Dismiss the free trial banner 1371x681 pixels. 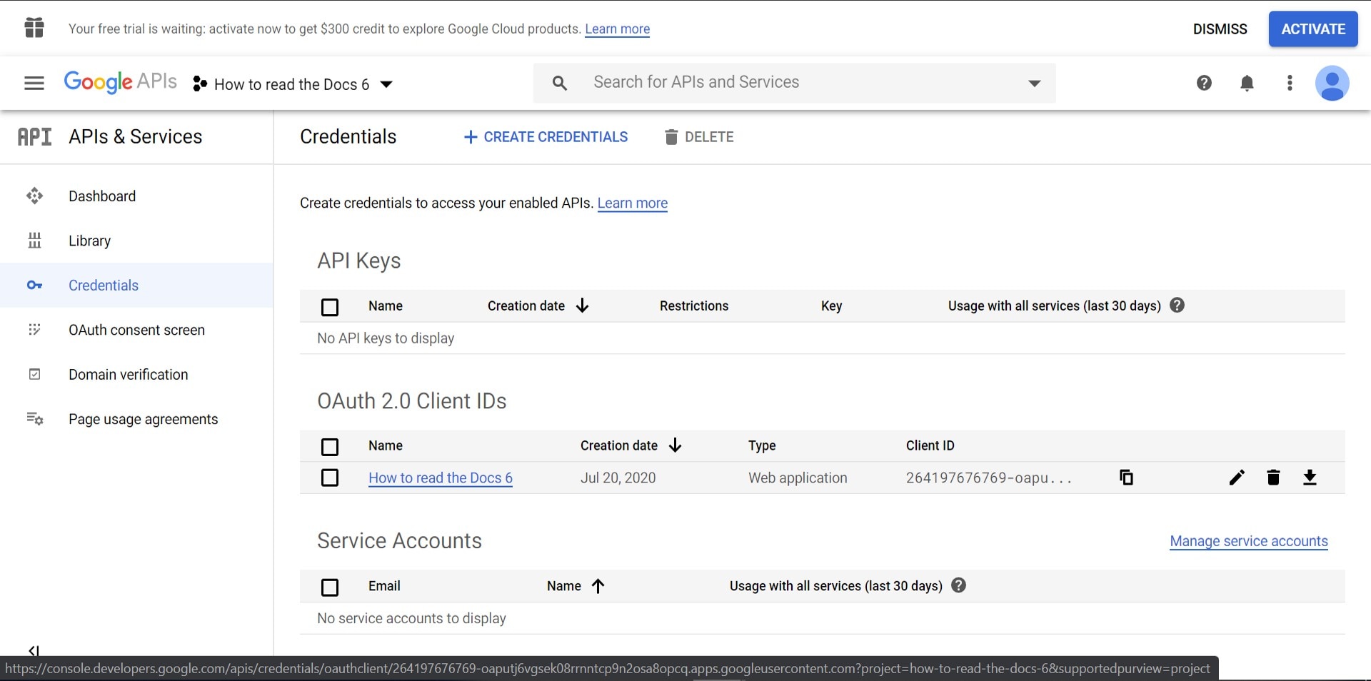[x=1220, y=29]
